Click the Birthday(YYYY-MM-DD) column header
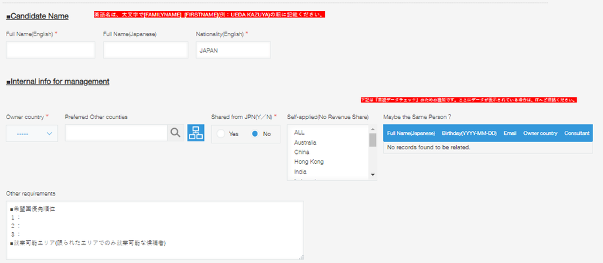 [469, 133]
